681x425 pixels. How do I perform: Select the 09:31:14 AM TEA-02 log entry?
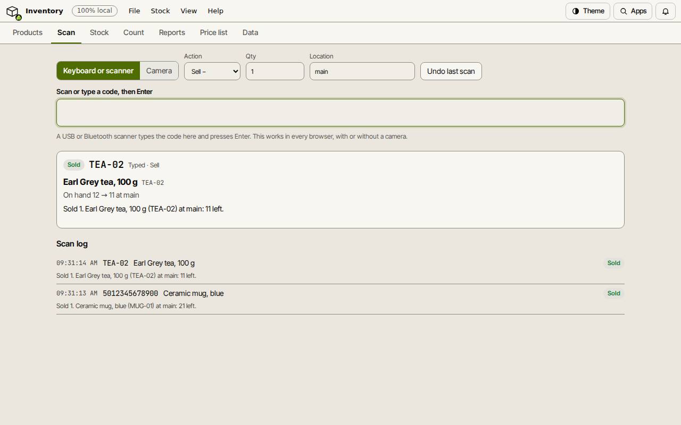pyautogui.click(x=340, y=269)
